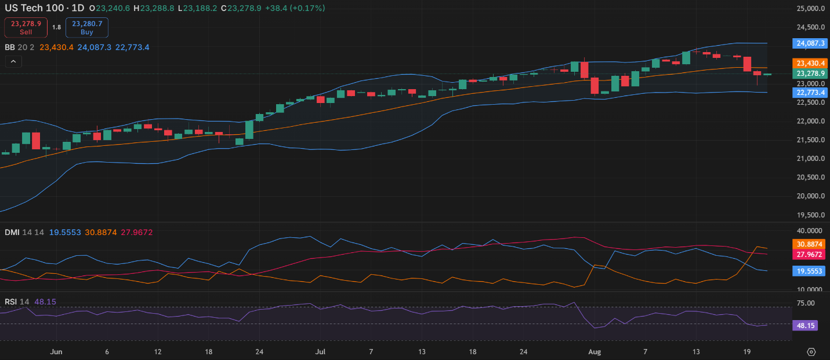Select the RSI 14 indicator legend
This screenshot has width=830, height=360.
[x=17, y=302]
